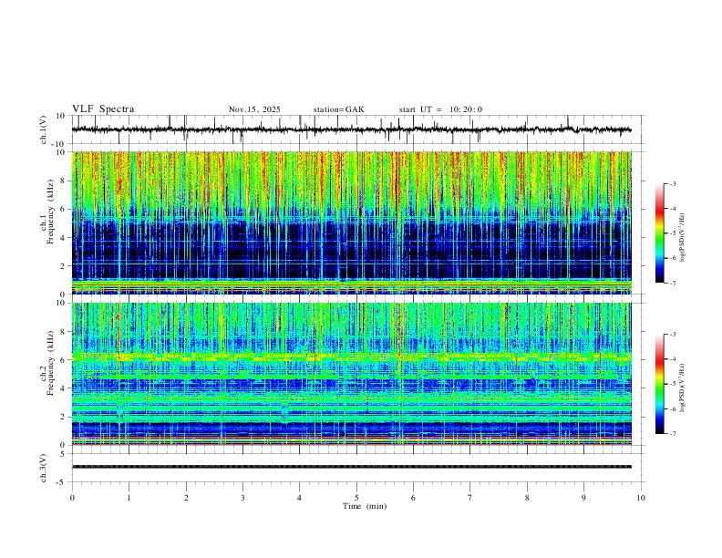Click the "ch.1(V)" axis label
This screenshot has height=558, width=722.
click(44, 129)
